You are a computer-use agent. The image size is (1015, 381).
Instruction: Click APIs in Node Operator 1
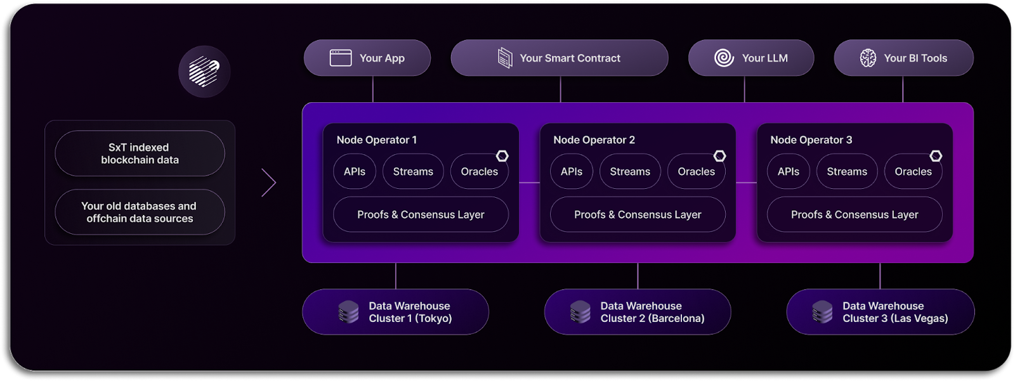point(355,171)
